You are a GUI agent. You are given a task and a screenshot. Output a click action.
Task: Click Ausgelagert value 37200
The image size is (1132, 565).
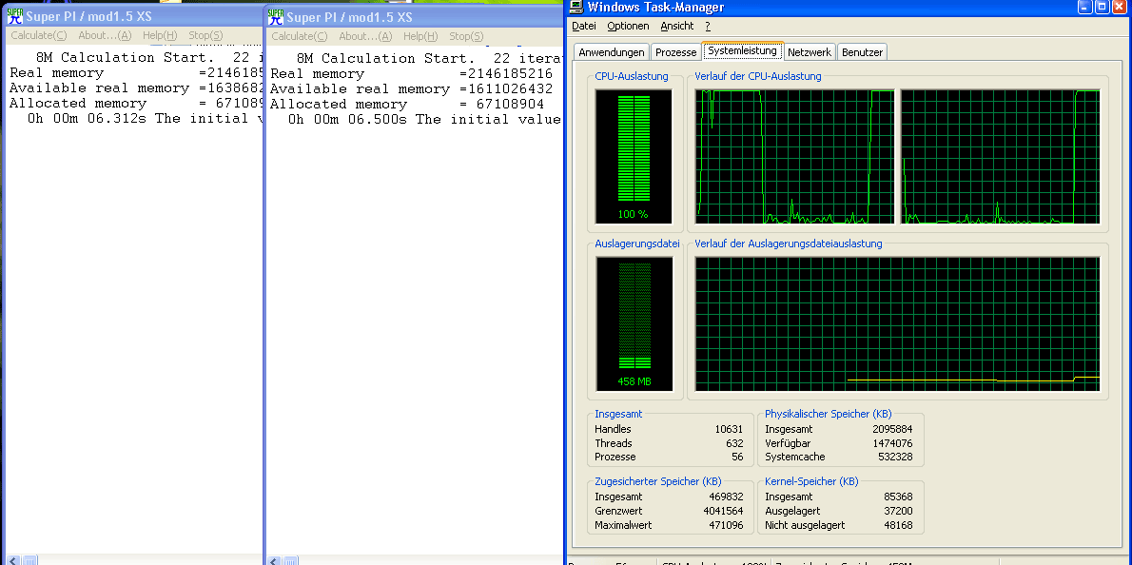coord(898,511)
